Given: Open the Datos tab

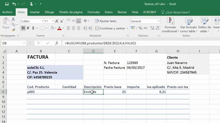Looking at the screenshot, I should (109, 12).
